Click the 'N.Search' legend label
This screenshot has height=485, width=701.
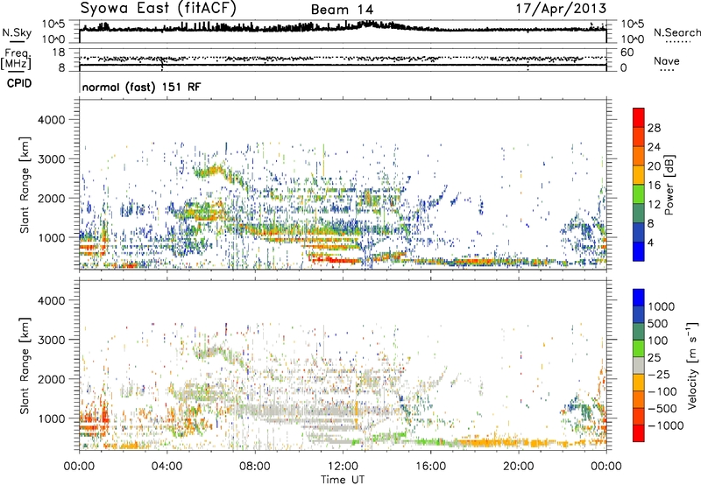(x=676, y=32)
